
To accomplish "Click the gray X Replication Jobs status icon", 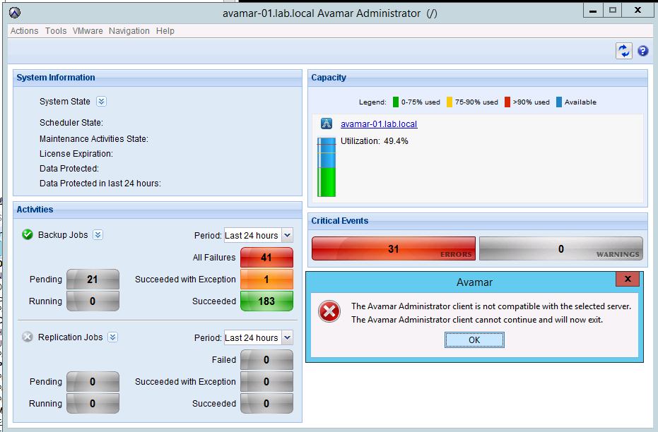I will pos(28,337).
